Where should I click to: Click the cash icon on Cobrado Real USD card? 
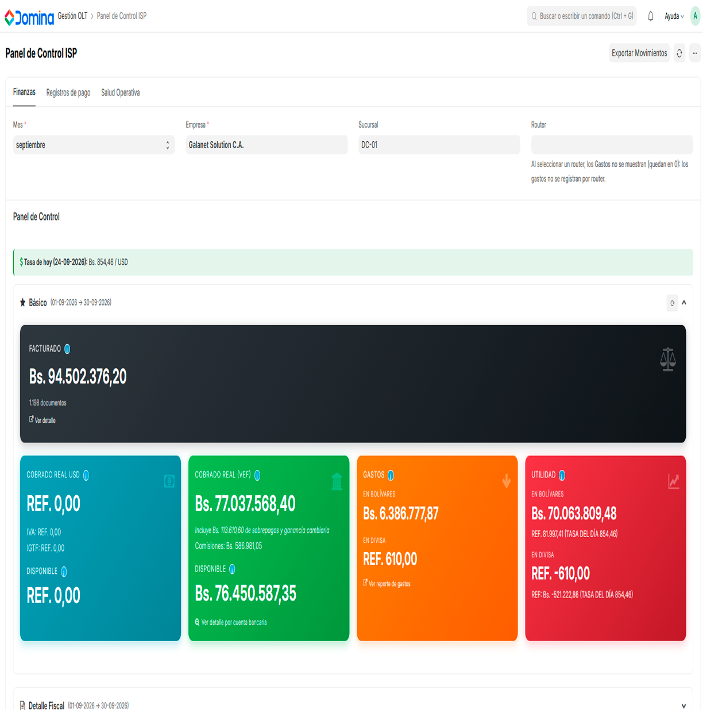click(169, 481)
